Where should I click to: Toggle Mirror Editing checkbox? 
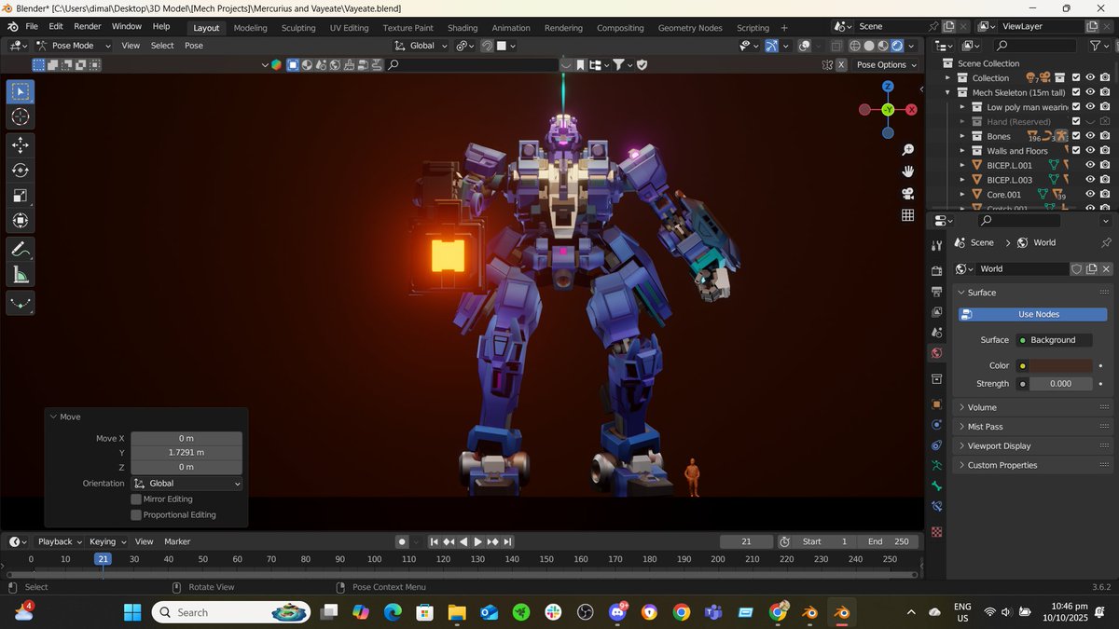[136, 499]
